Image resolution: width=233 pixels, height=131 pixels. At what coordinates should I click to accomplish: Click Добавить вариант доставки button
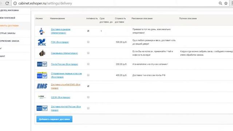click(54, 119)
